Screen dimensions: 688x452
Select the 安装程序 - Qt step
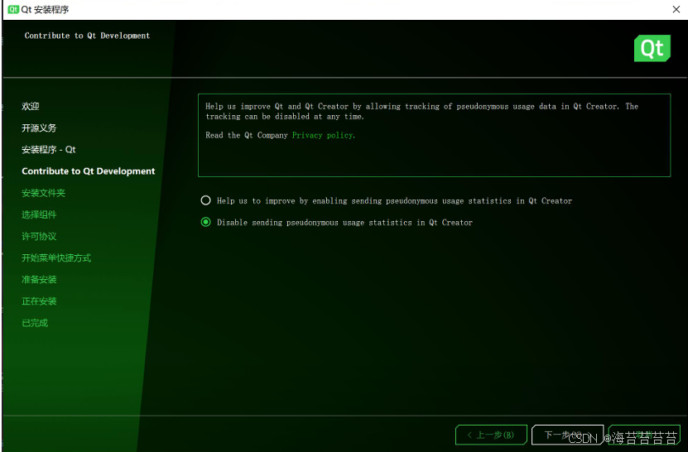point(49,150)
